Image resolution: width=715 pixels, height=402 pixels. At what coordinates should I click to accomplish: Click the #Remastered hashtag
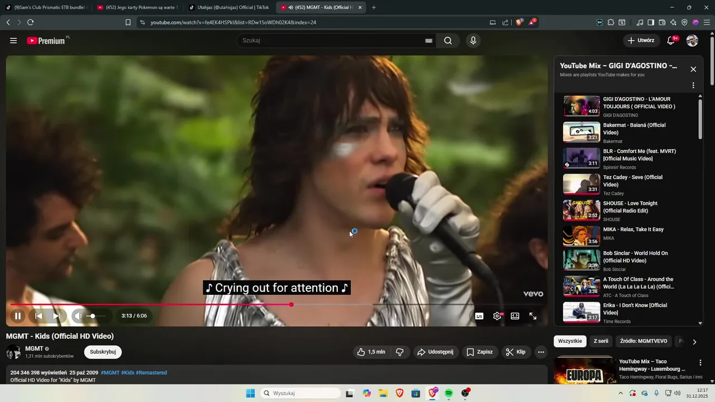click(151, 372)
